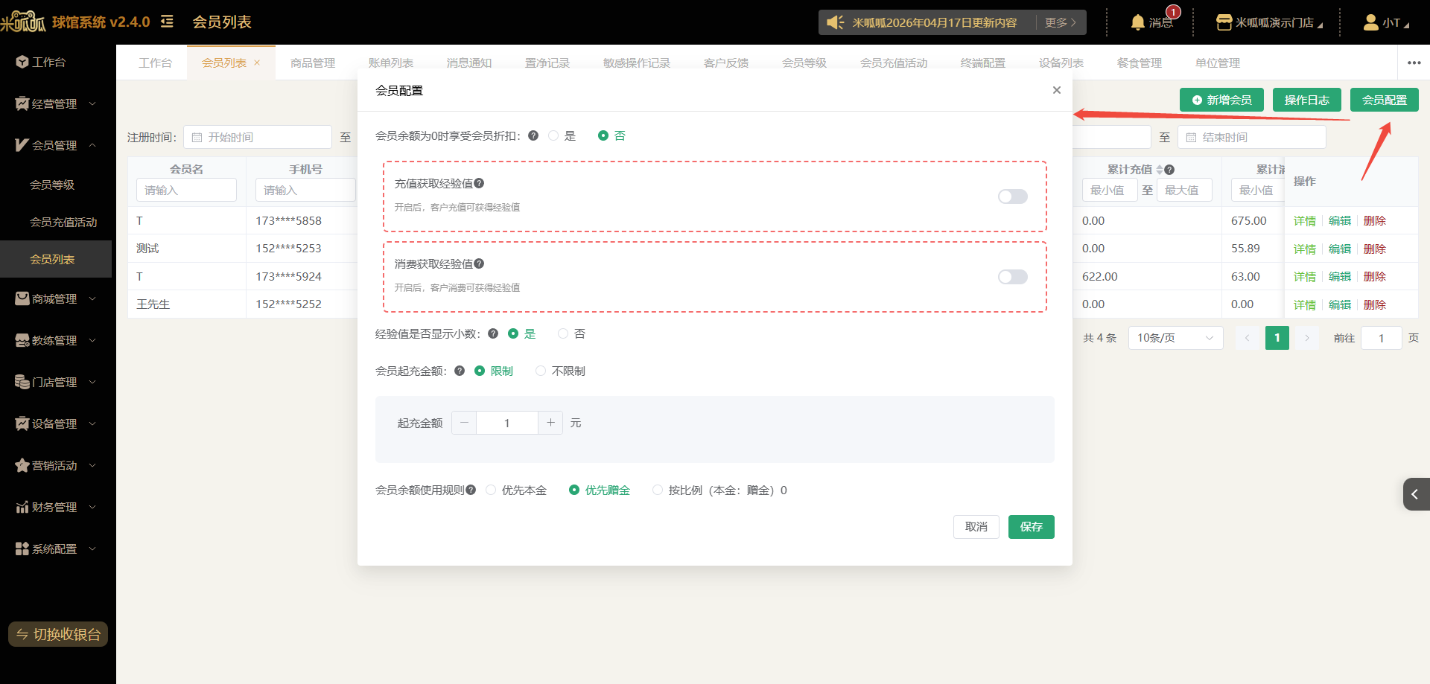1430x684 pixels.
Task: Increase 起充金额 with plus button
Action: pos(550,423)
